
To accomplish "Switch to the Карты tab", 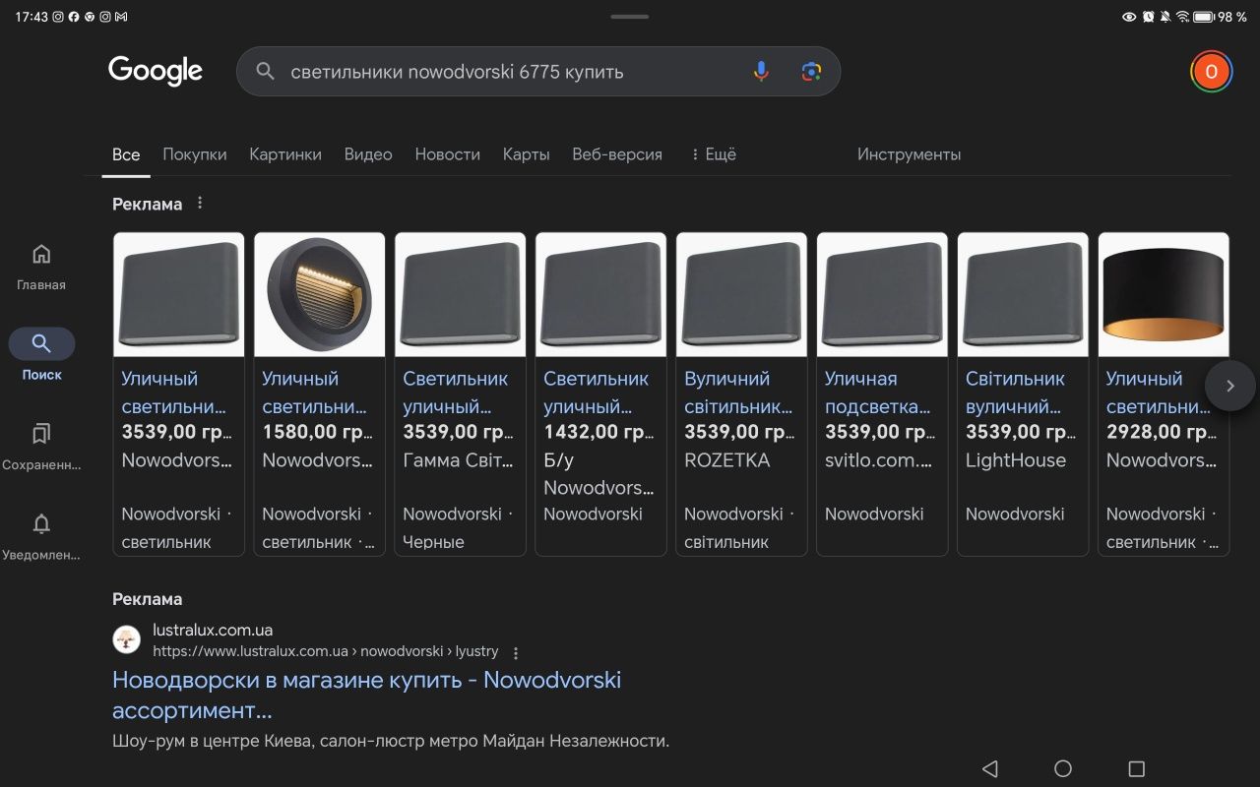I will coord(526,154).
